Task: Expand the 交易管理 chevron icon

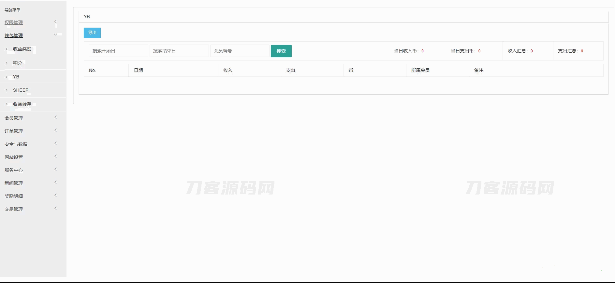Action: pyautogui.click(x=55, y=209)
